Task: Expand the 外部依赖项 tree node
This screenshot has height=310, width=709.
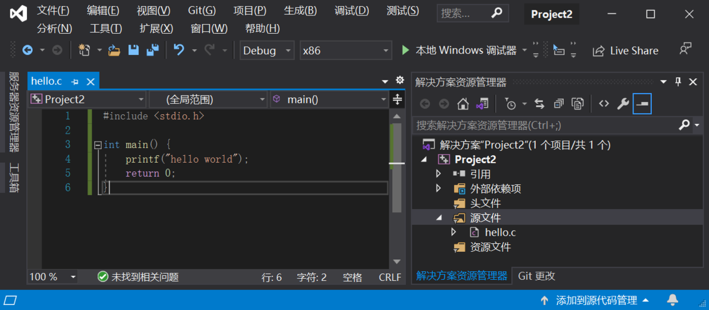Action: pyautogui.click(x=439, y=188)
